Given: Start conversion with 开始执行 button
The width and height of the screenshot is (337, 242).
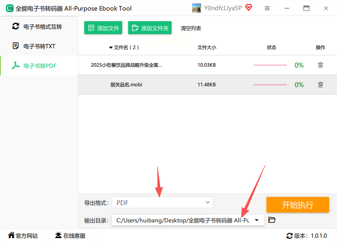Looking at the screenshot, I should click(298, 205).
